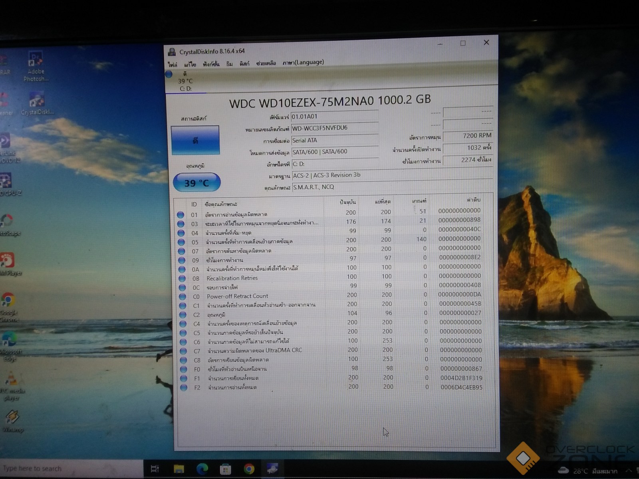The height and width of the screenshot is (479, 639).
Task: Click the S.M.A.R.T., NCQ features field
Action: (x=392, y=187)
